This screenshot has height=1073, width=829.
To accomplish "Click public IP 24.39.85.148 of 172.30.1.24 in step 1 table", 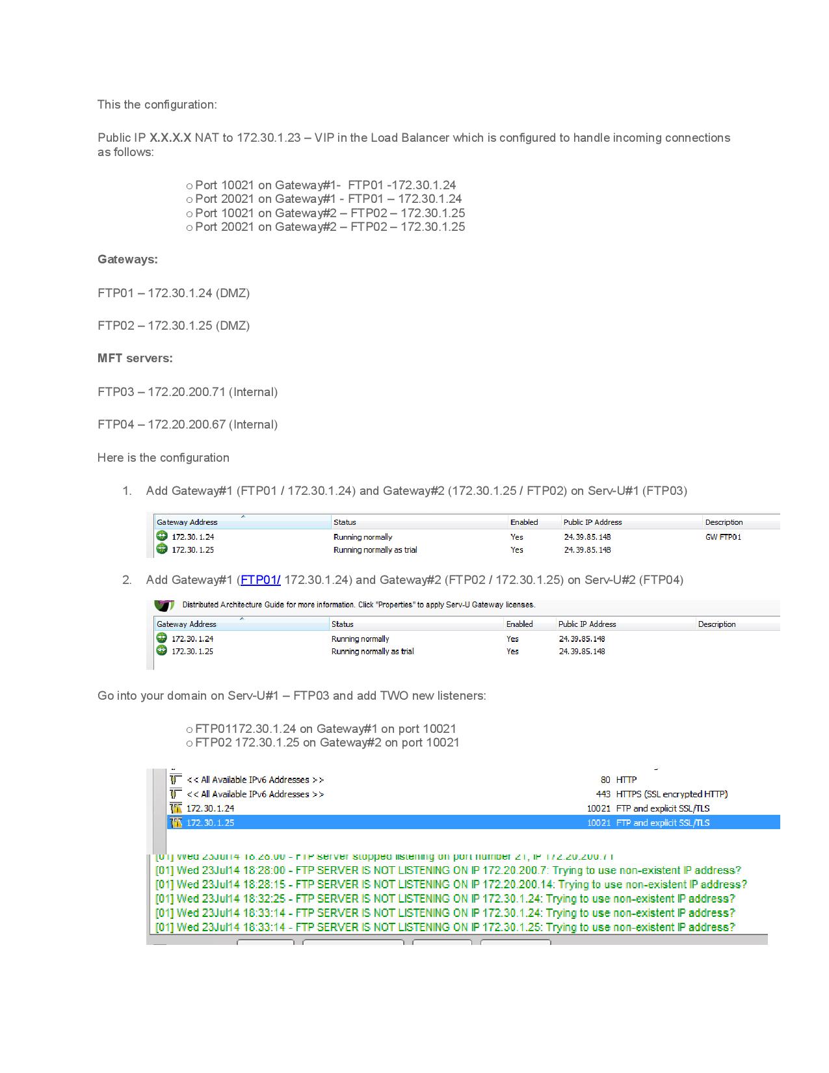I will pyautogui.click(x=587, y=536).
